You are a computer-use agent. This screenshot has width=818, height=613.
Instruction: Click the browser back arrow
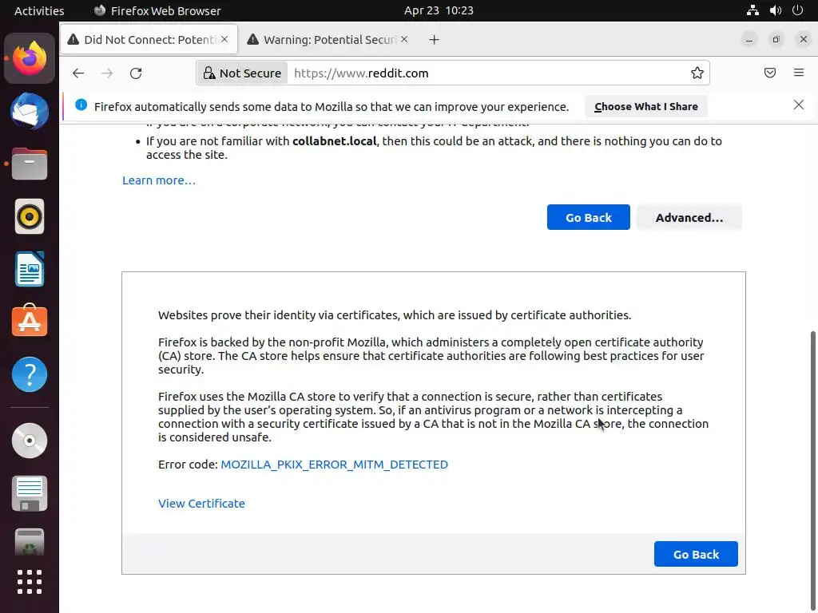click(78, 73)
